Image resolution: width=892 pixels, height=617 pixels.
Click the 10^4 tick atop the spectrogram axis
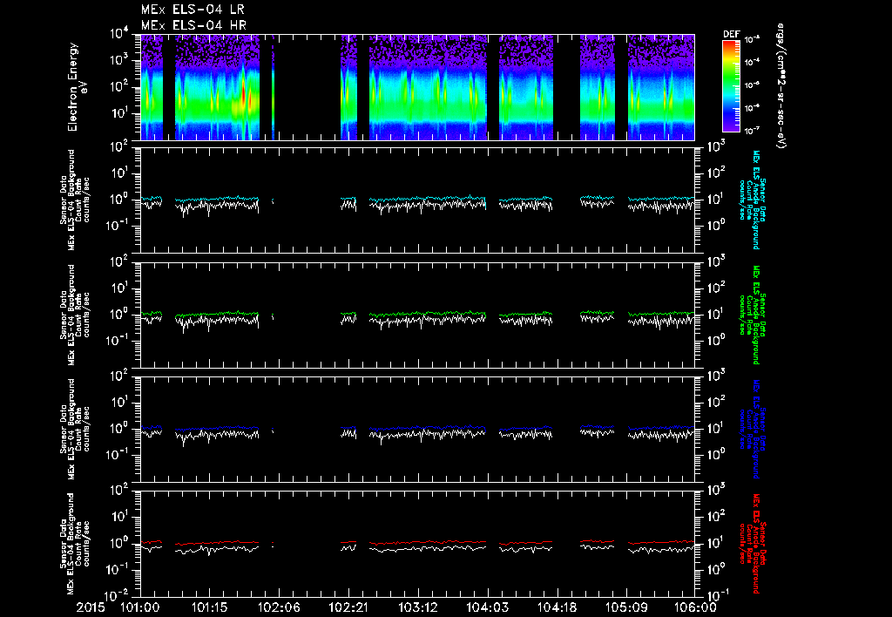(x=120, y=34)
